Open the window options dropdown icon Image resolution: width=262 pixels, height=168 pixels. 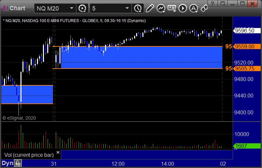pyautogui.click(x=222, y=4)
